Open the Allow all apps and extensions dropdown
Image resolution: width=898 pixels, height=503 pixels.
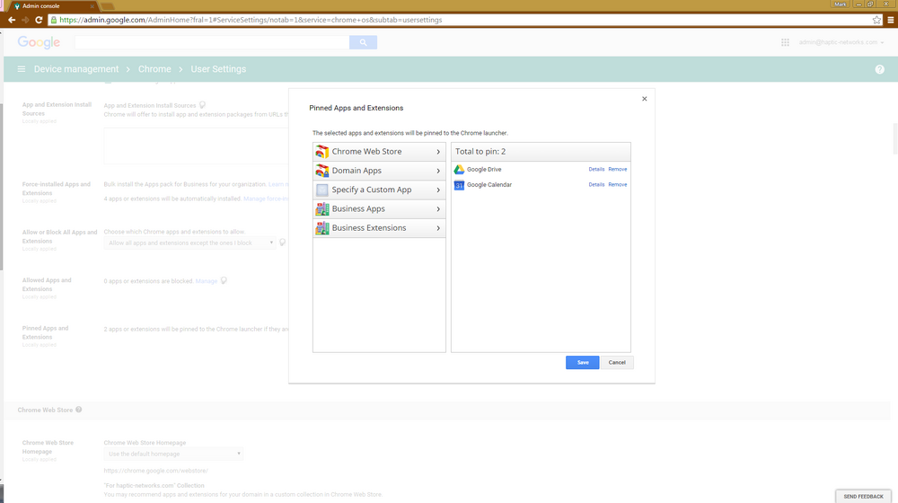190,243
